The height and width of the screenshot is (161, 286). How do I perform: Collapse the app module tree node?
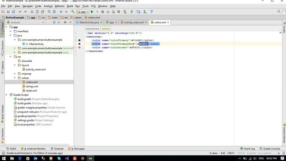(x=7, y=27)
